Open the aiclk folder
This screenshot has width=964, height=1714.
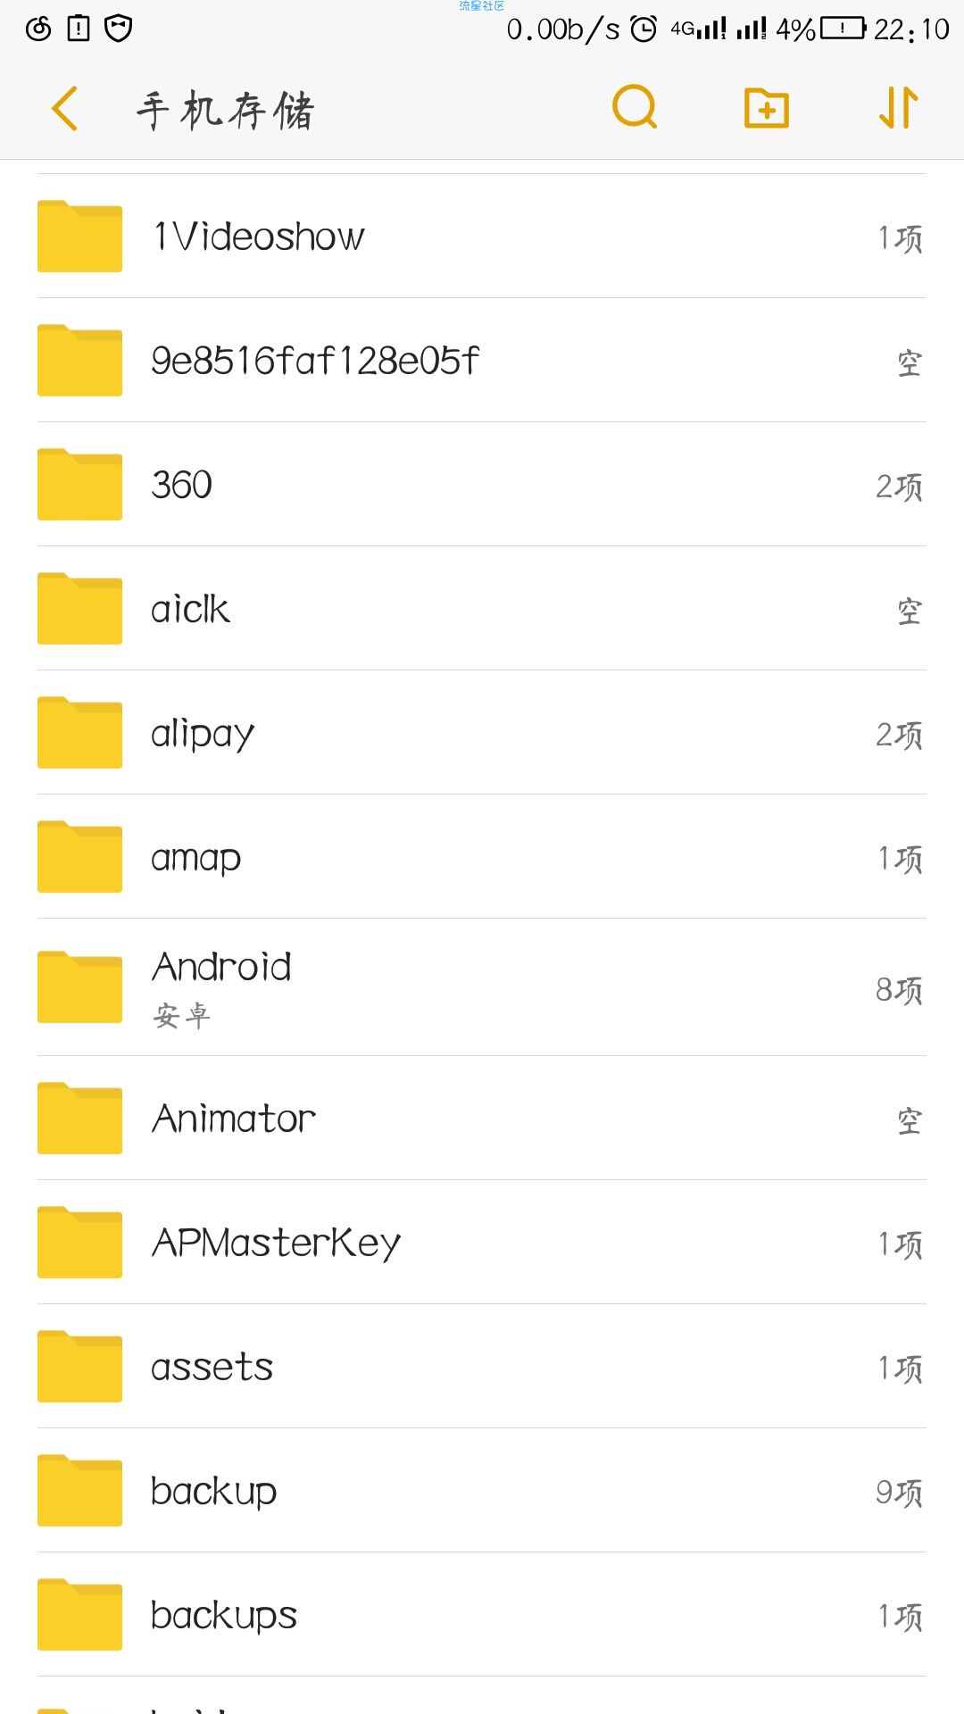click(x=482, y=608)
